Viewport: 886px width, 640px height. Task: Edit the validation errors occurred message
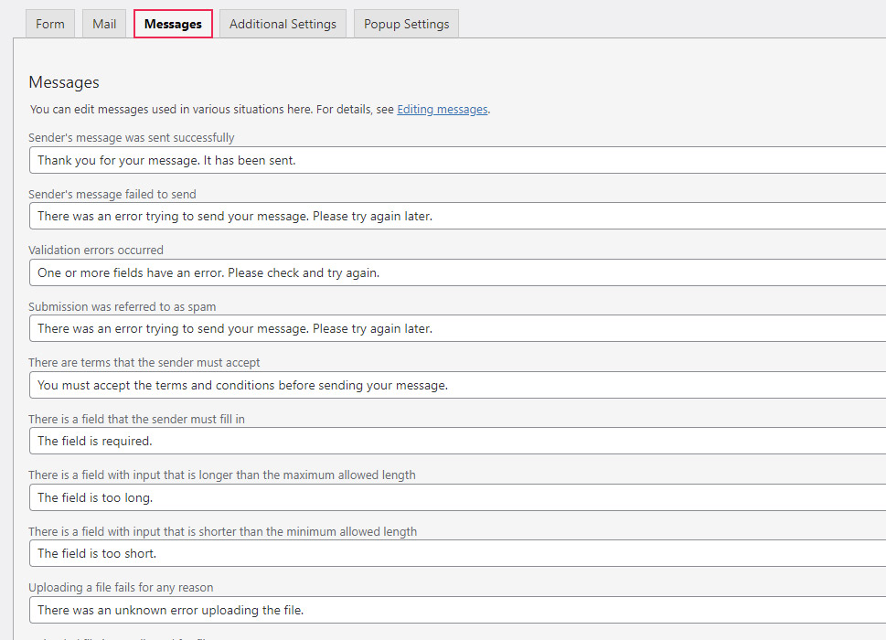tap(366, 272)
